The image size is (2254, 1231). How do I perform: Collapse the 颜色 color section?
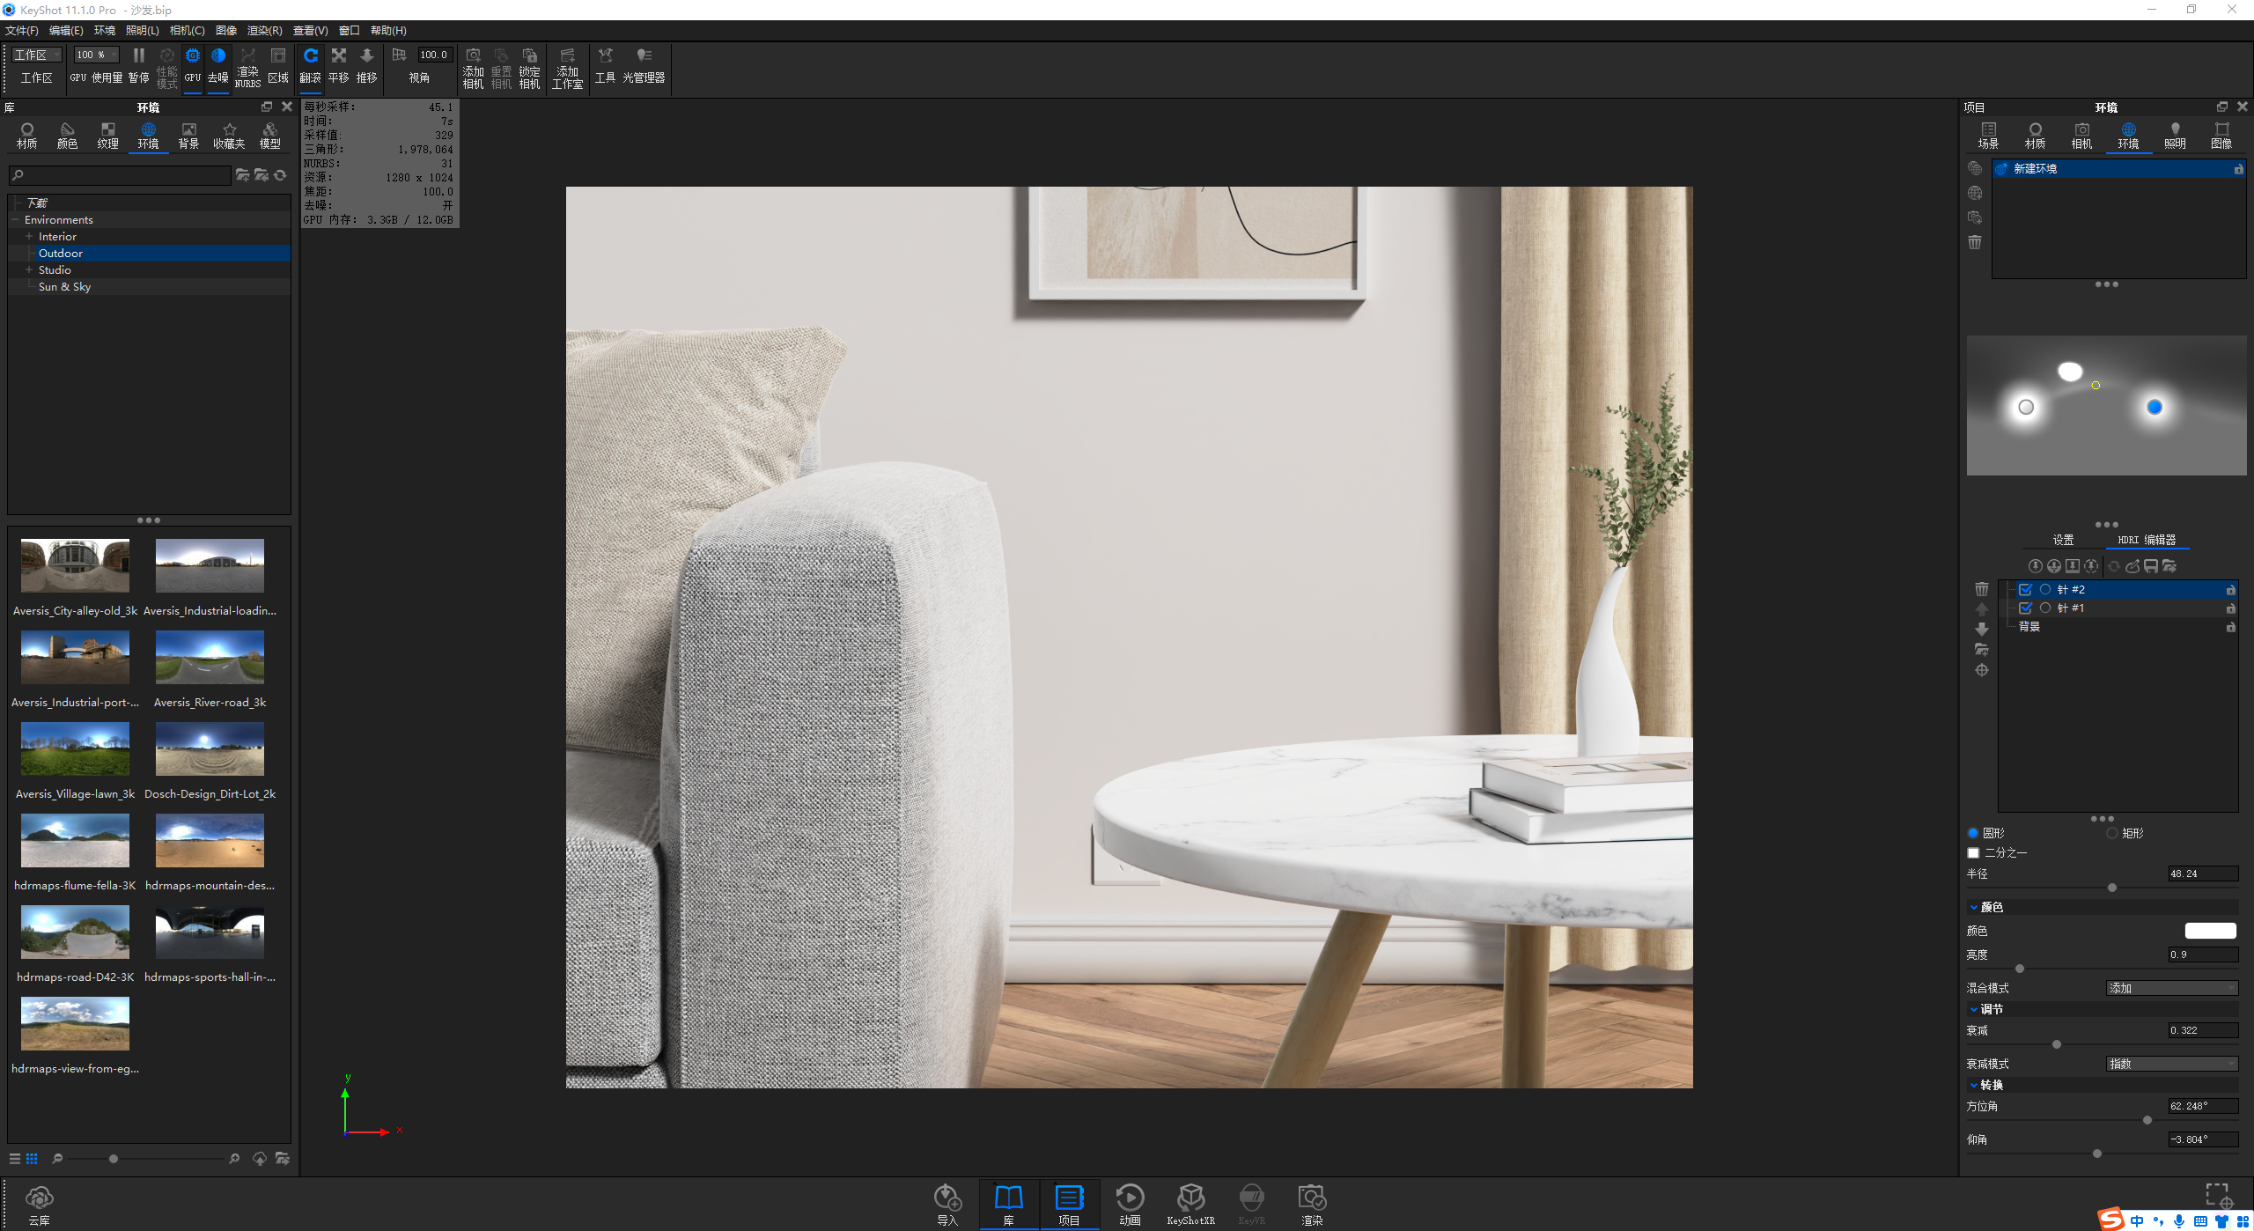point(1974,907)
